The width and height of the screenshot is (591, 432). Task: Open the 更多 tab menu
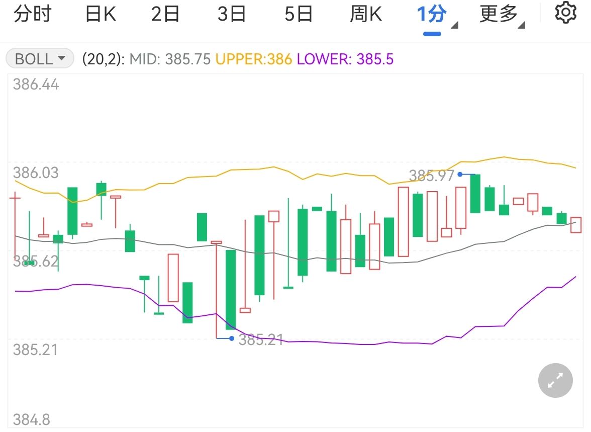499,14
